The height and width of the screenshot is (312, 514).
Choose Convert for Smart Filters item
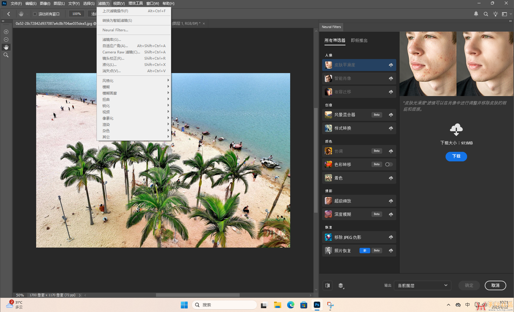(x=134, y=20)
